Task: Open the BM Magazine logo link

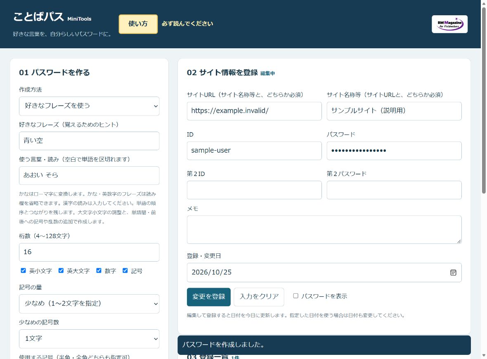Action: pyautogui.click(x=449, y=24)
